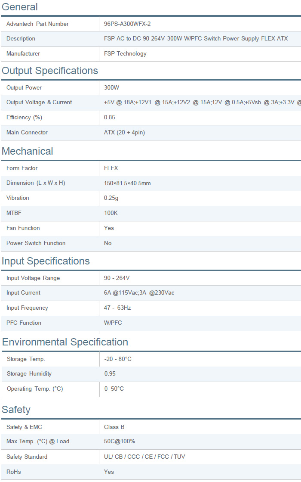Click the Output Voltage & Current label

click(x=39, y=103)
